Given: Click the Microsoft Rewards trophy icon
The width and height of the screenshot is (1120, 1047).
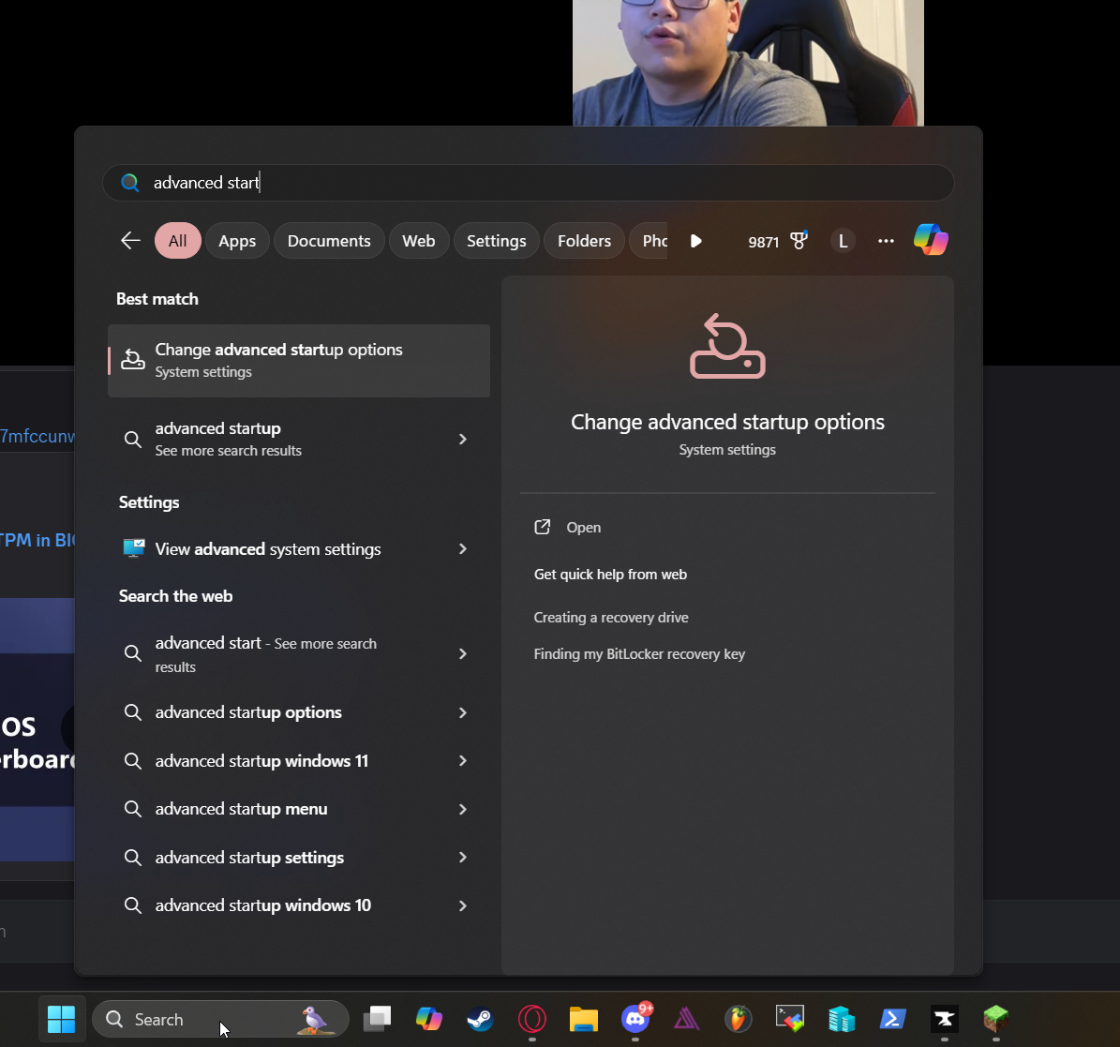Looking at the screenshot, I should click(799, 241).
